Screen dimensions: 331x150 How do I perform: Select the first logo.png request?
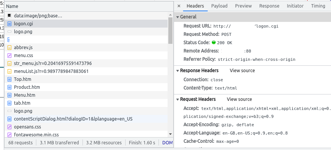(86, 32)
